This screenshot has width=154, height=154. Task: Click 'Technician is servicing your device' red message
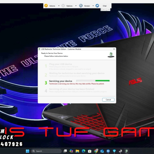(x=77, y=84)
